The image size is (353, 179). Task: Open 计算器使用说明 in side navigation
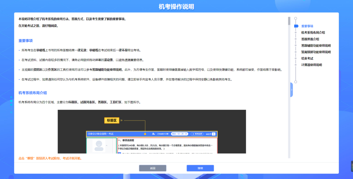pyautogui.click(x=311, y=65)
